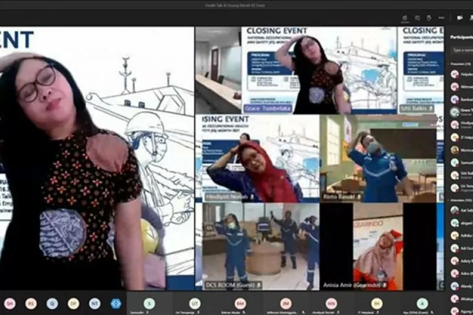Screen dimensions: 473x315
Task: Open the meeting chat icon
Action: pyautogui.click(x=417, y=18)
